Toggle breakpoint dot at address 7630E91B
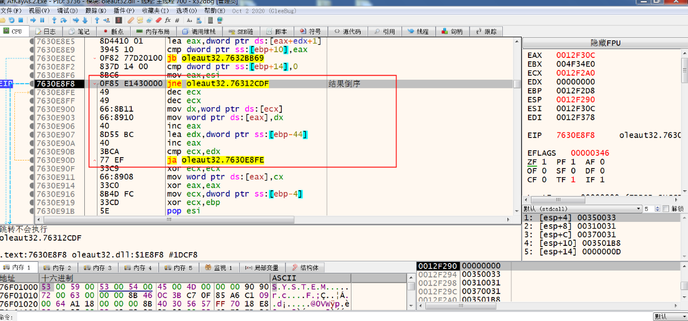This screenshot has width=688, height=321. 32,211
